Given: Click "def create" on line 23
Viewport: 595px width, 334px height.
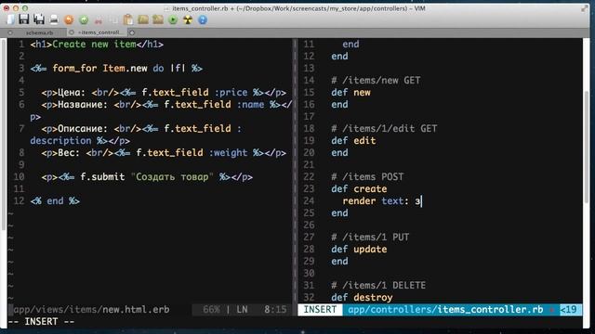Looking at the screenshot, I should pyautogui.click(x=359, y=189).
